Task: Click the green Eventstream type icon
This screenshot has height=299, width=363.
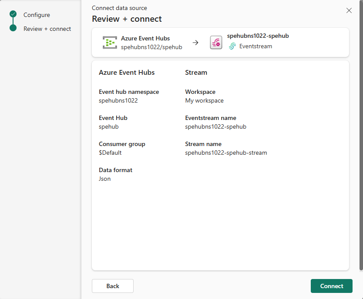Action: point(232,46)
